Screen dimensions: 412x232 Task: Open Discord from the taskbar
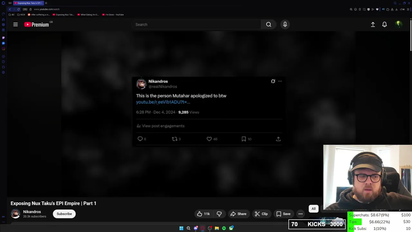tap(195, 228)
